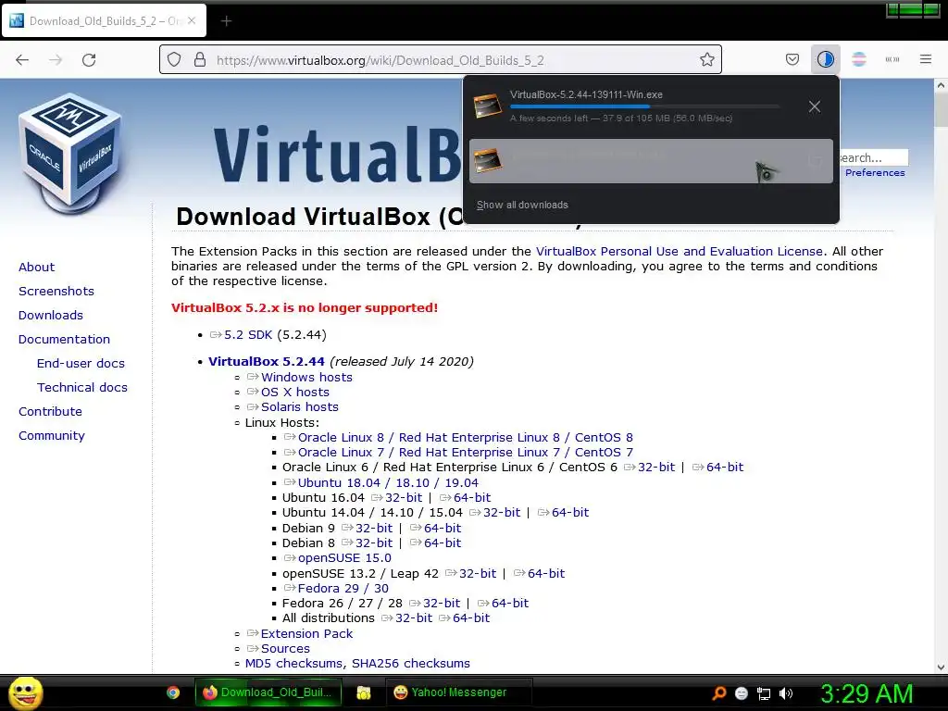Open the Documentation sidebar link
Image resolution: width=948 pixels, height=711 pixels.
[x=64, y=340]
